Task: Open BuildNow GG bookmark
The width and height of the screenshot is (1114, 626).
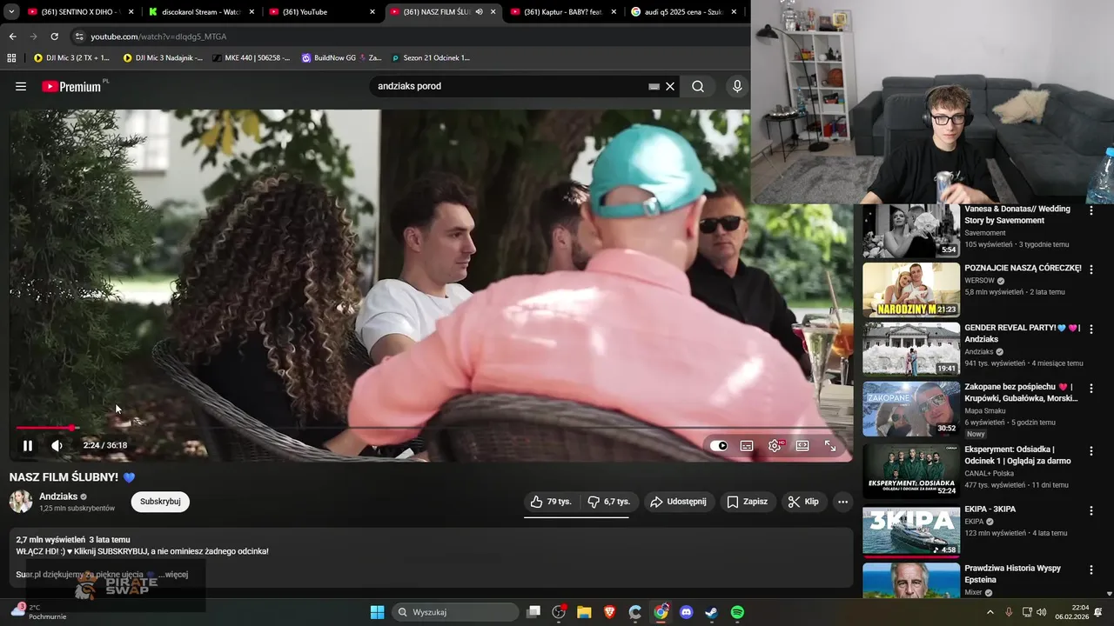Action: tap(342, 58)
